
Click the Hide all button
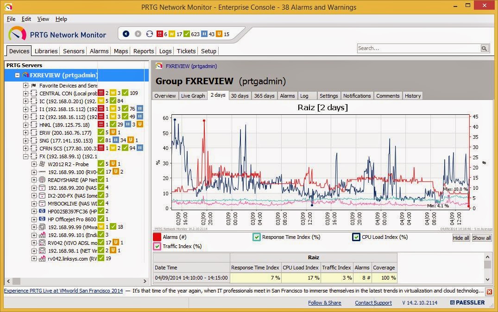(x=461, y=238)
